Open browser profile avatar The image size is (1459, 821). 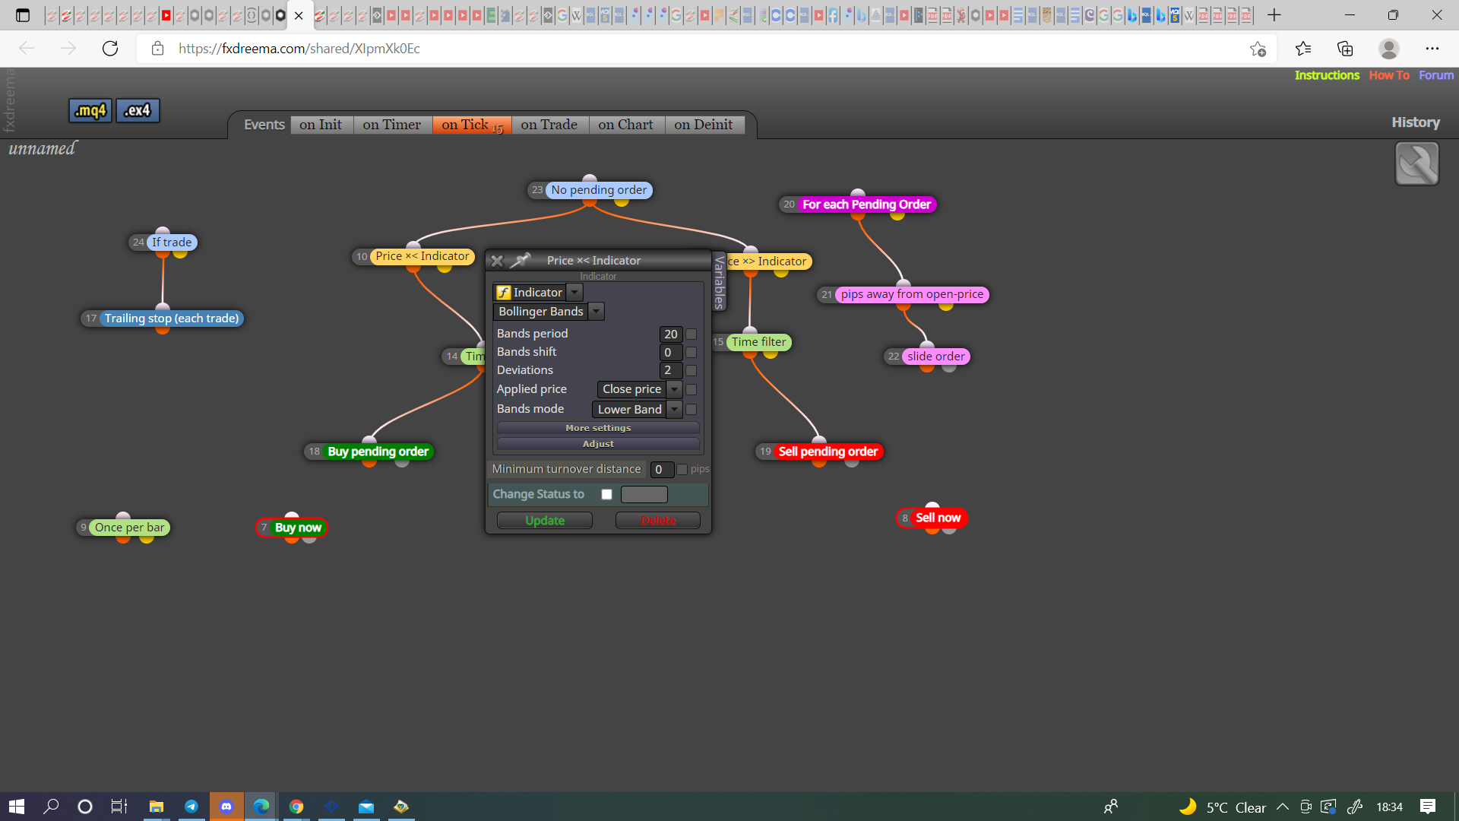click(x=1389, y=49)
